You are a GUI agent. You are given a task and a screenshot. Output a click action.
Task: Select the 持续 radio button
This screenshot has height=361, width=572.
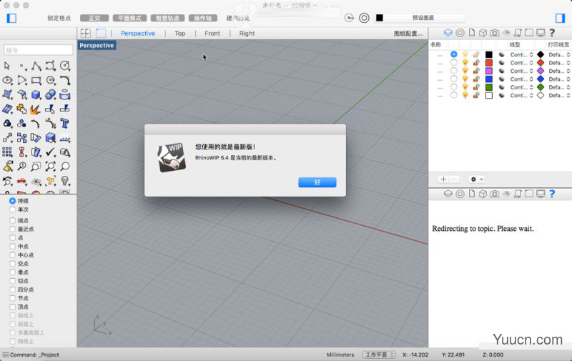12,201
